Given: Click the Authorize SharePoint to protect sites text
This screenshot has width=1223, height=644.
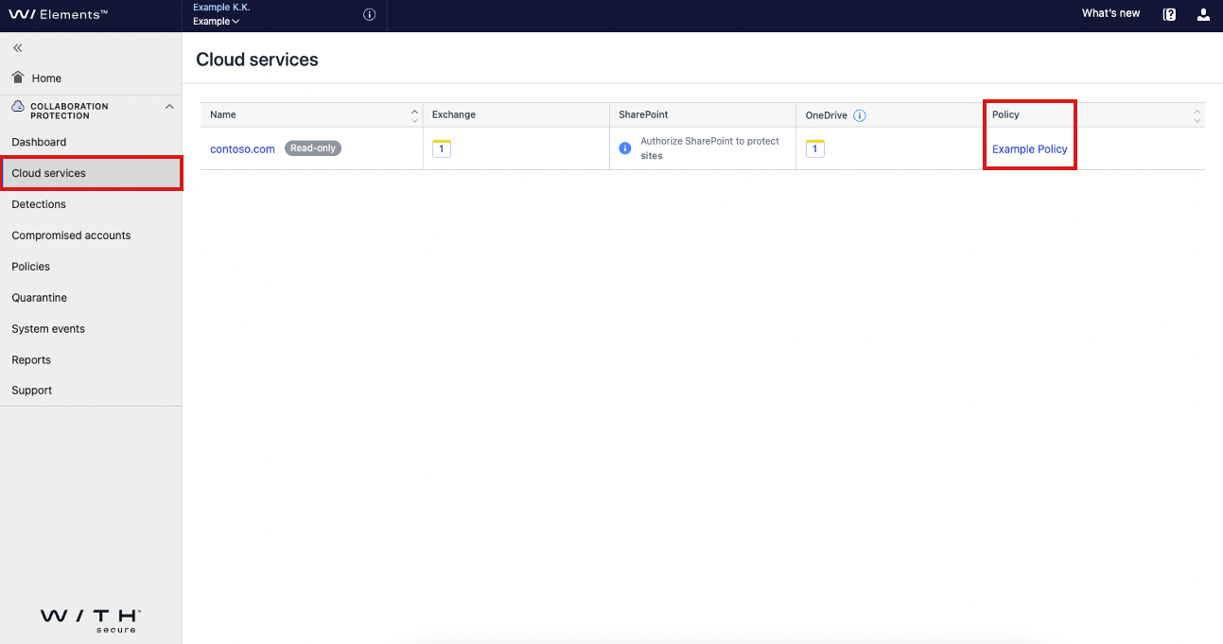Looking at the screenshot, I should tap(709, 148).
